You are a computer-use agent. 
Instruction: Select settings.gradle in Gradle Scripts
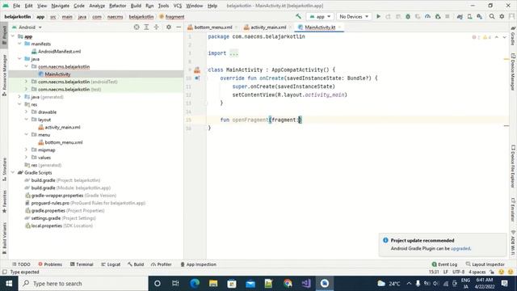(x=60, y=218)
